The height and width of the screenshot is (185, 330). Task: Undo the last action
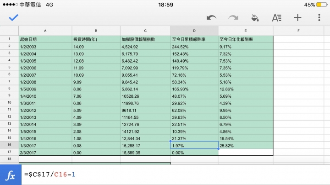point(211,18)
